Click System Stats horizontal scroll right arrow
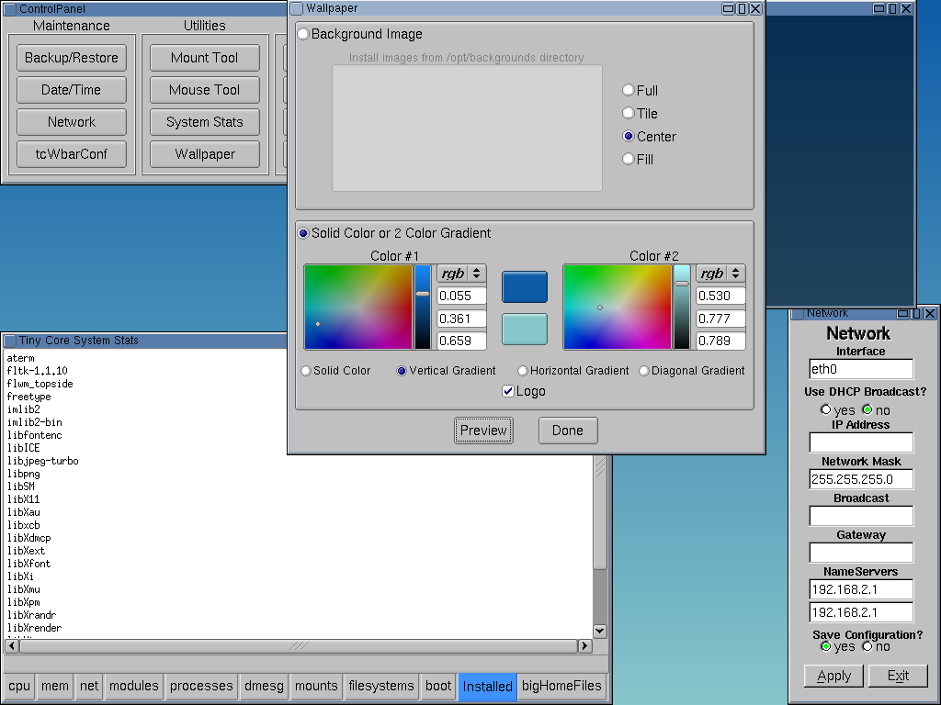Screen dimensions: 941x705 click(x=585, y=645)
